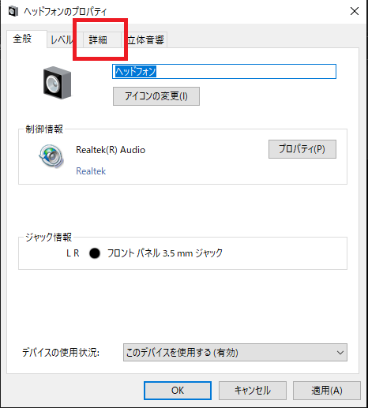
Task: Click the キャンセル button
Action: (x=253, y=391)
